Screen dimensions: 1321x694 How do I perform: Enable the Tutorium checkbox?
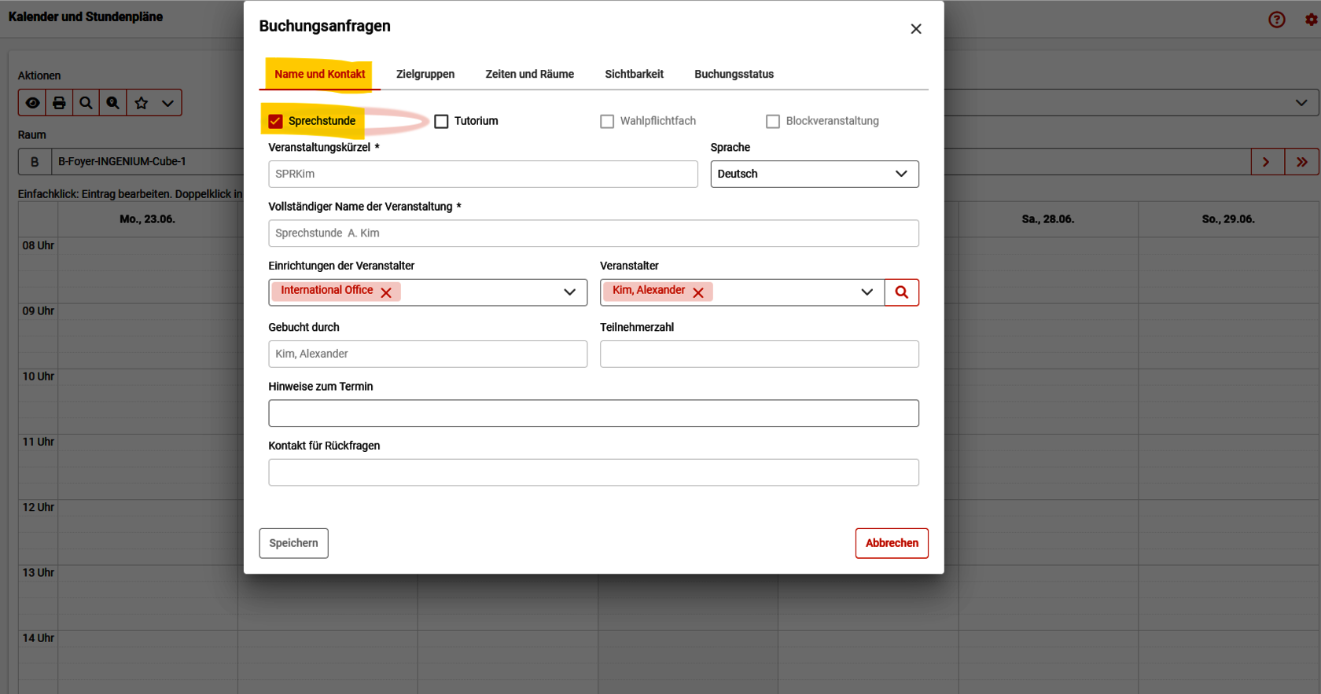[x=441, y=121]
